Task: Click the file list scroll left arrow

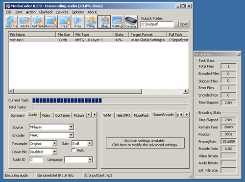Action: pyautogui.click(x=11, y=91)
